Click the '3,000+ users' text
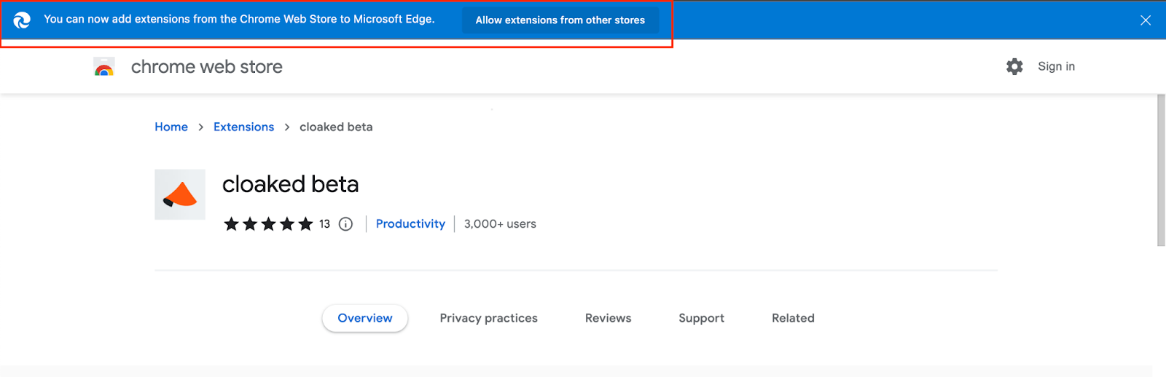This screenshot has width=1166, height=377. tap(500, 223)
